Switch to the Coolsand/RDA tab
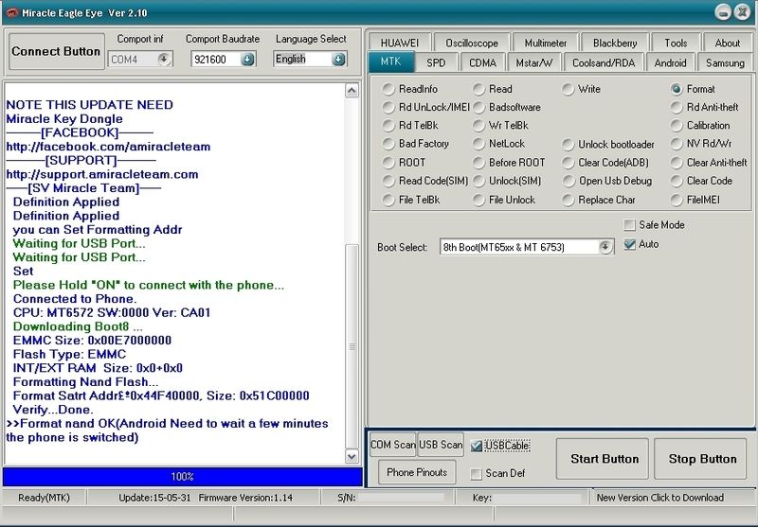This screenshot has height=527, width=758. point(604,62)
